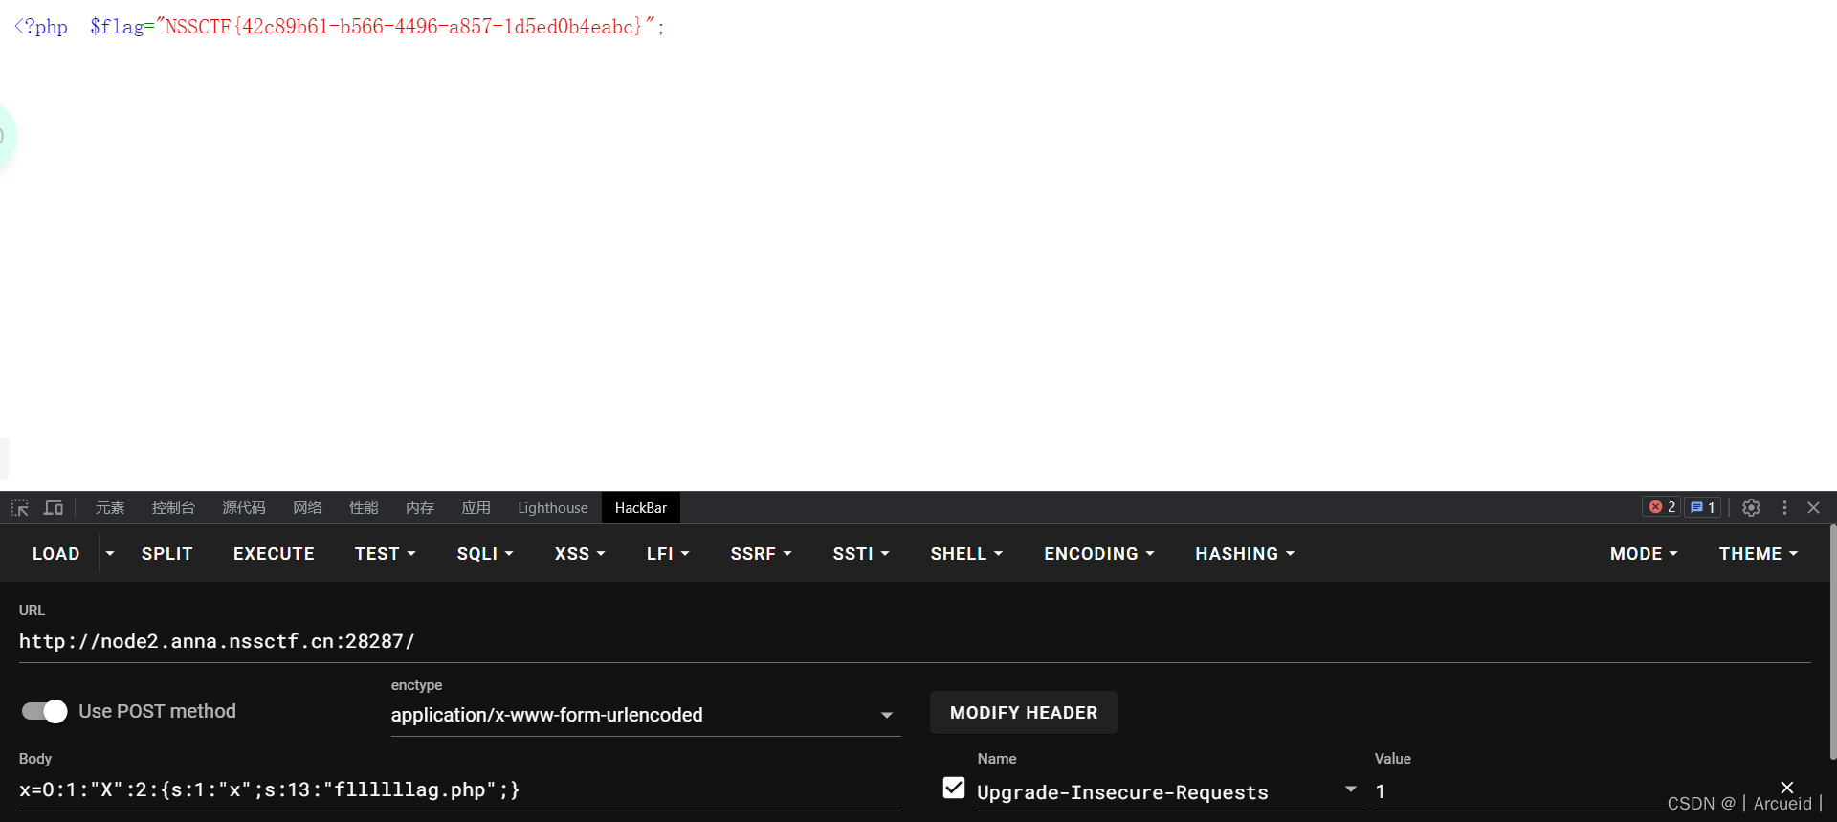The image size is (1837, 822).
Task: Expand the header Name dropdown arrow
Action: pyautogui.click(x=1351, y=789)
